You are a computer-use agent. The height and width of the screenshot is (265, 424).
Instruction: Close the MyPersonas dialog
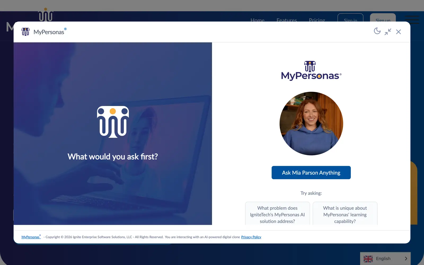(398, 32)
